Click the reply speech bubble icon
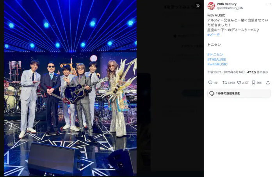This screenshot has height=177, width=274. (x=210, y=82)
